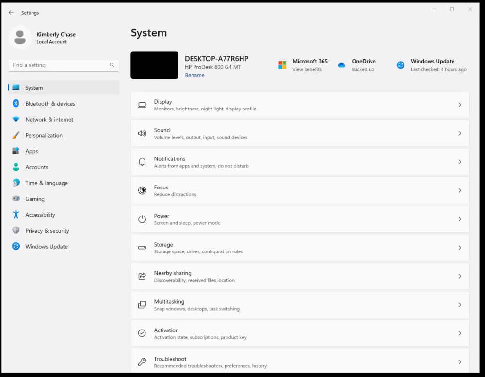Go back using the back arrow

pos(11,13)
